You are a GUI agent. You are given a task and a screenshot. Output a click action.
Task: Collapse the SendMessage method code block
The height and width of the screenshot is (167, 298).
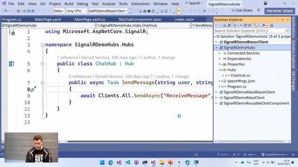click(x=43, y=83)
